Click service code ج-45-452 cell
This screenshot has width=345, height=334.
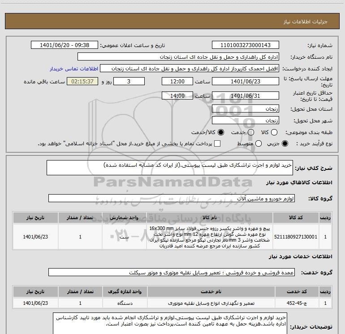click(297, 303)
